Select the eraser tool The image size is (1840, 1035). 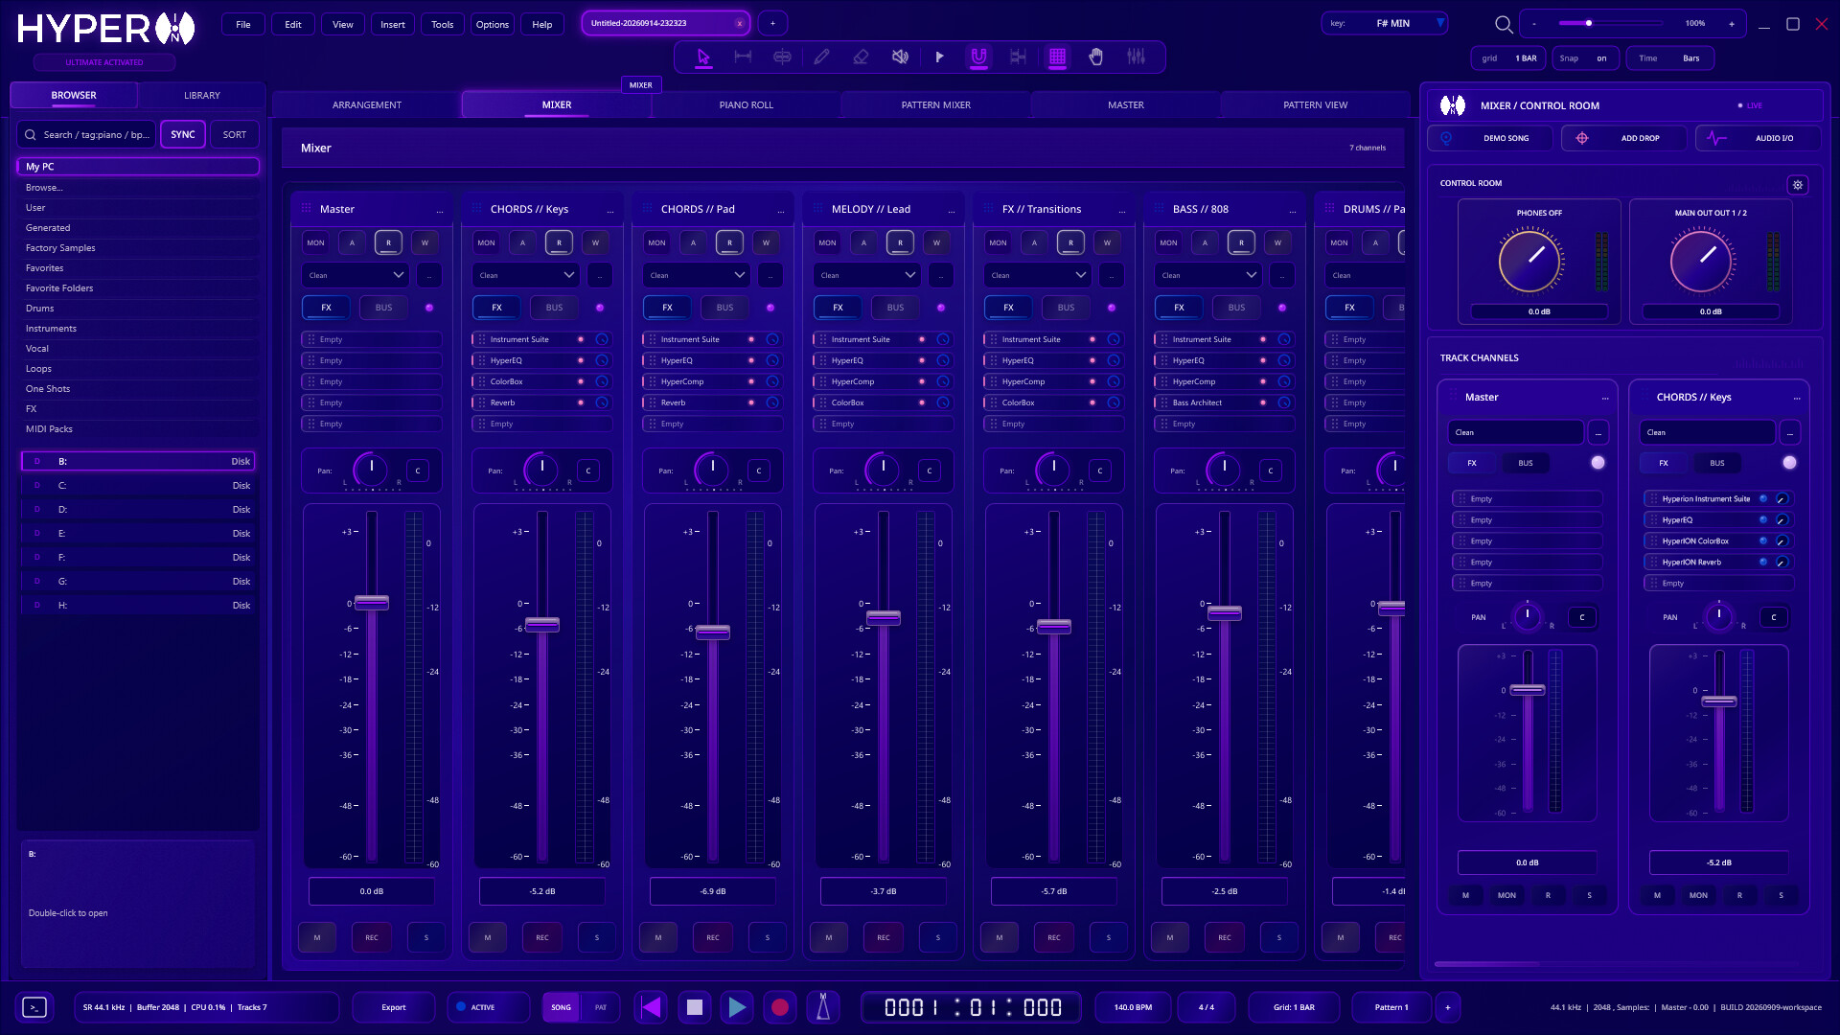click(x=861, y=57)
